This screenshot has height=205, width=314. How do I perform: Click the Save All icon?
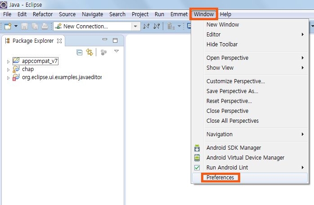[35, 26]
